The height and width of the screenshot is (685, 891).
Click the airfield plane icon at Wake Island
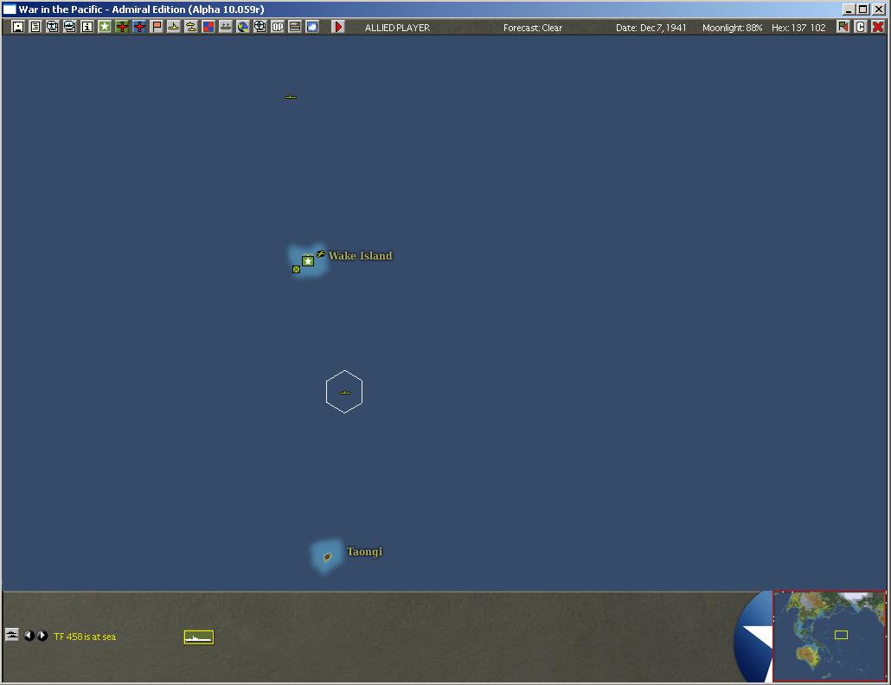pyautogui.click(x=321, y=254)
